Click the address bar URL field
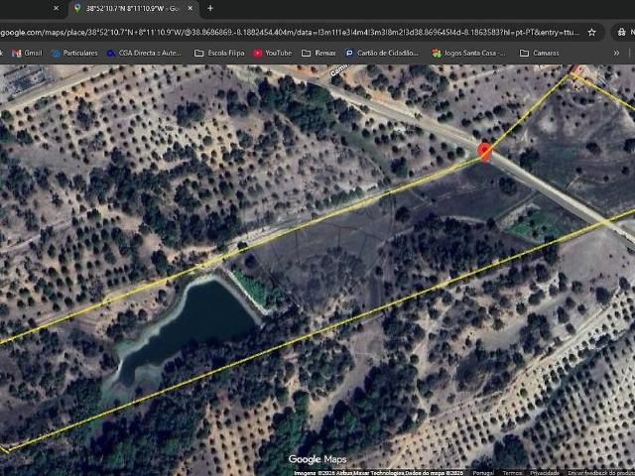 pos(290,33)
